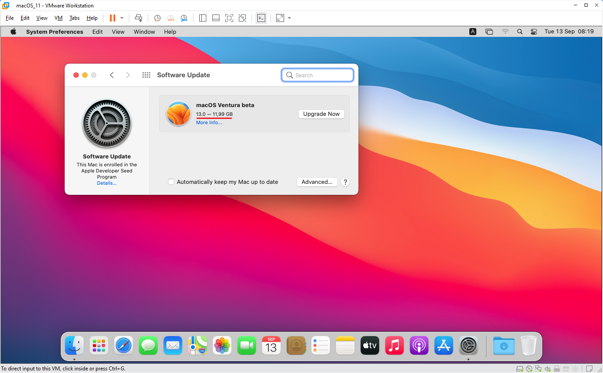Image resolution: width=603 pixels, height=373 pixels.
Task: Launch Safari from the Dock
Action: click(x=124, y=346)
